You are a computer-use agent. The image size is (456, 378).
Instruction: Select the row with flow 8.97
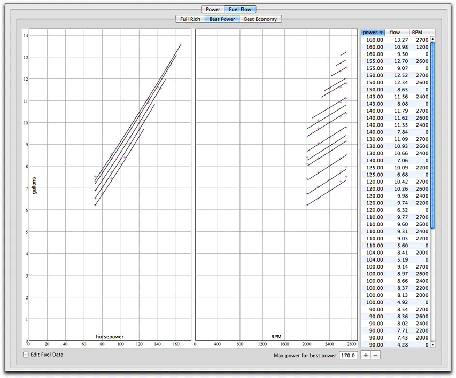click(x=396, y=274)
